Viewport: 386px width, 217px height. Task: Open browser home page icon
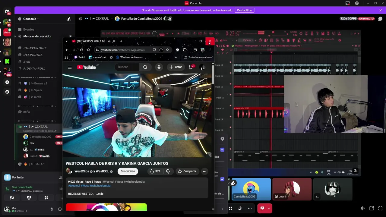89,50
